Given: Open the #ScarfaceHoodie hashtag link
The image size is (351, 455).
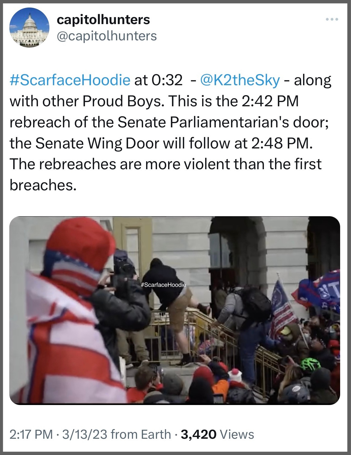Looking at the screenshot, I should [70, 80].
